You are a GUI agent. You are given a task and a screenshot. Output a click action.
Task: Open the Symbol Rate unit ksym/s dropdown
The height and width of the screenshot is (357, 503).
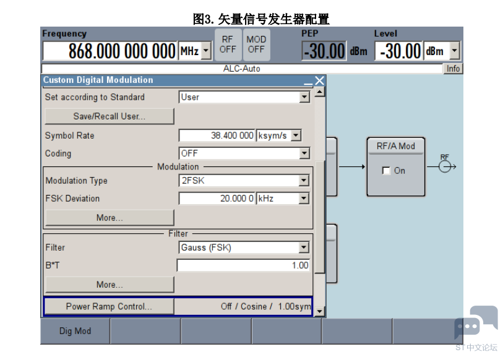coord(296,135)
